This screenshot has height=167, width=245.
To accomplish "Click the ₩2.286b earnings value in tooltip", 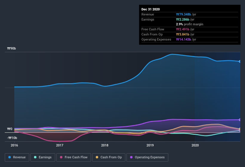I will [183, 19].
